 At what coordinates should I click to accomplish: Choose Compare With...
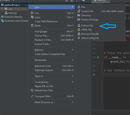coord(52,96)
